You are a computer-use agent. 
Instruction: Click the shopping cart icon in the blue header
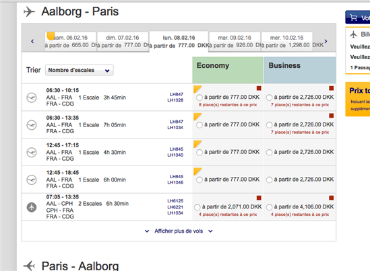tap(353, 17)
